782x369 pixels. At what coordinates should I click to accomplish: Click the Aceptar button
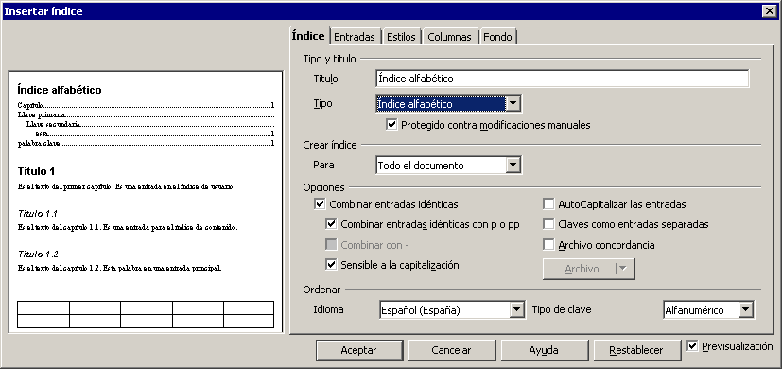point(359,350)
